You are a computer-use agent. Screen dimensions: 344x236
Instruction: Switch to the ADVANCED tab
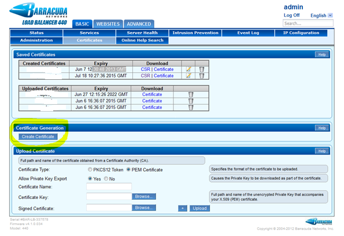point(139,24)
